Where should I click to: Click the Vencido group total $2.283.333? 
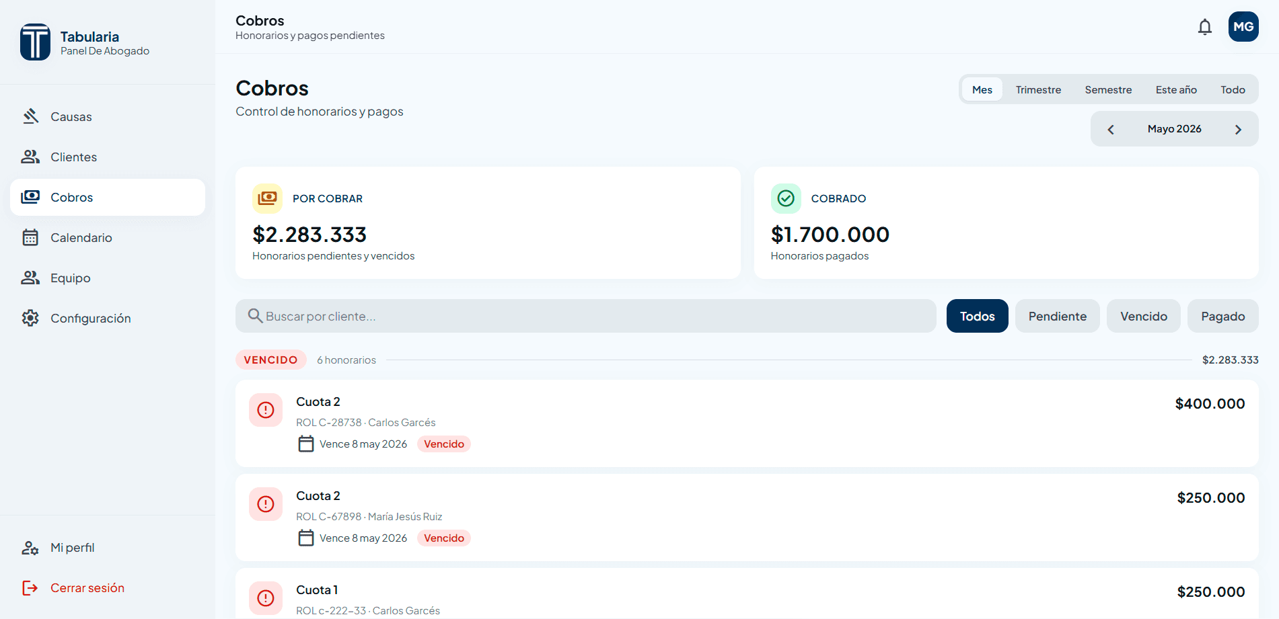(1231, 360)
